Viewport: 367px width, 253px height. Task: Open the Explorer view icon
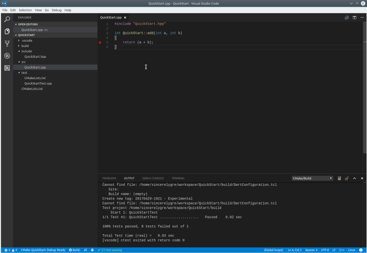pyautogui.click(x=7, y=31)
